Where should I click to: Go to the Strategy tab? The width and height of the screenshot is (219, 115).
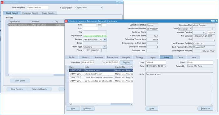pyautogui.click(x=140, y=57)
